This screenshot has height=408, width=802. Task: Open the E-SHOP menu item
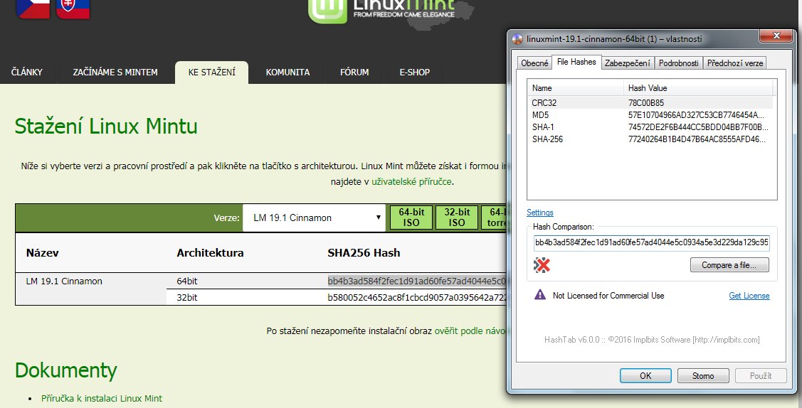click(415, 72)
